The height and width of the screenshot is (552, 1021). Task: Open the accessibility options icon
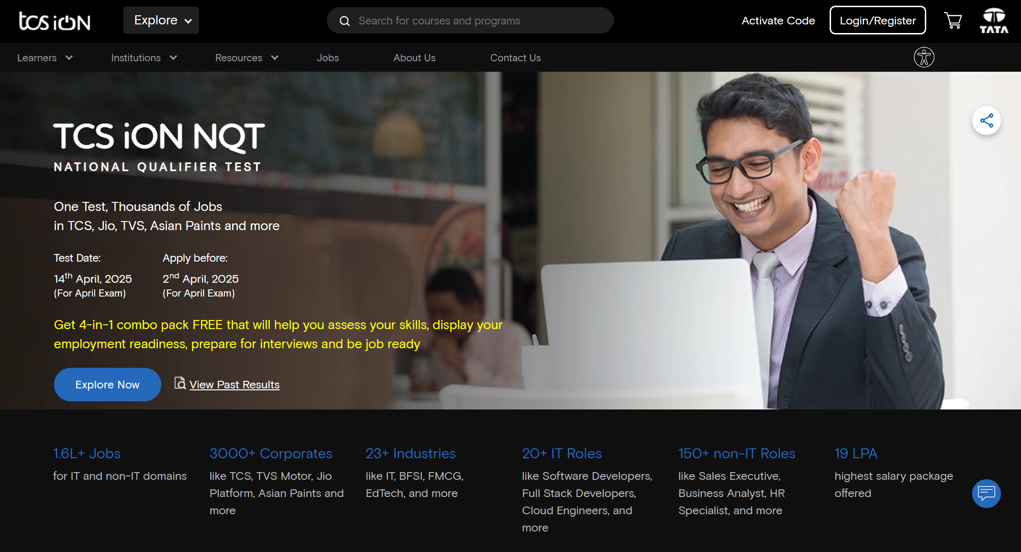pos(924,57)
